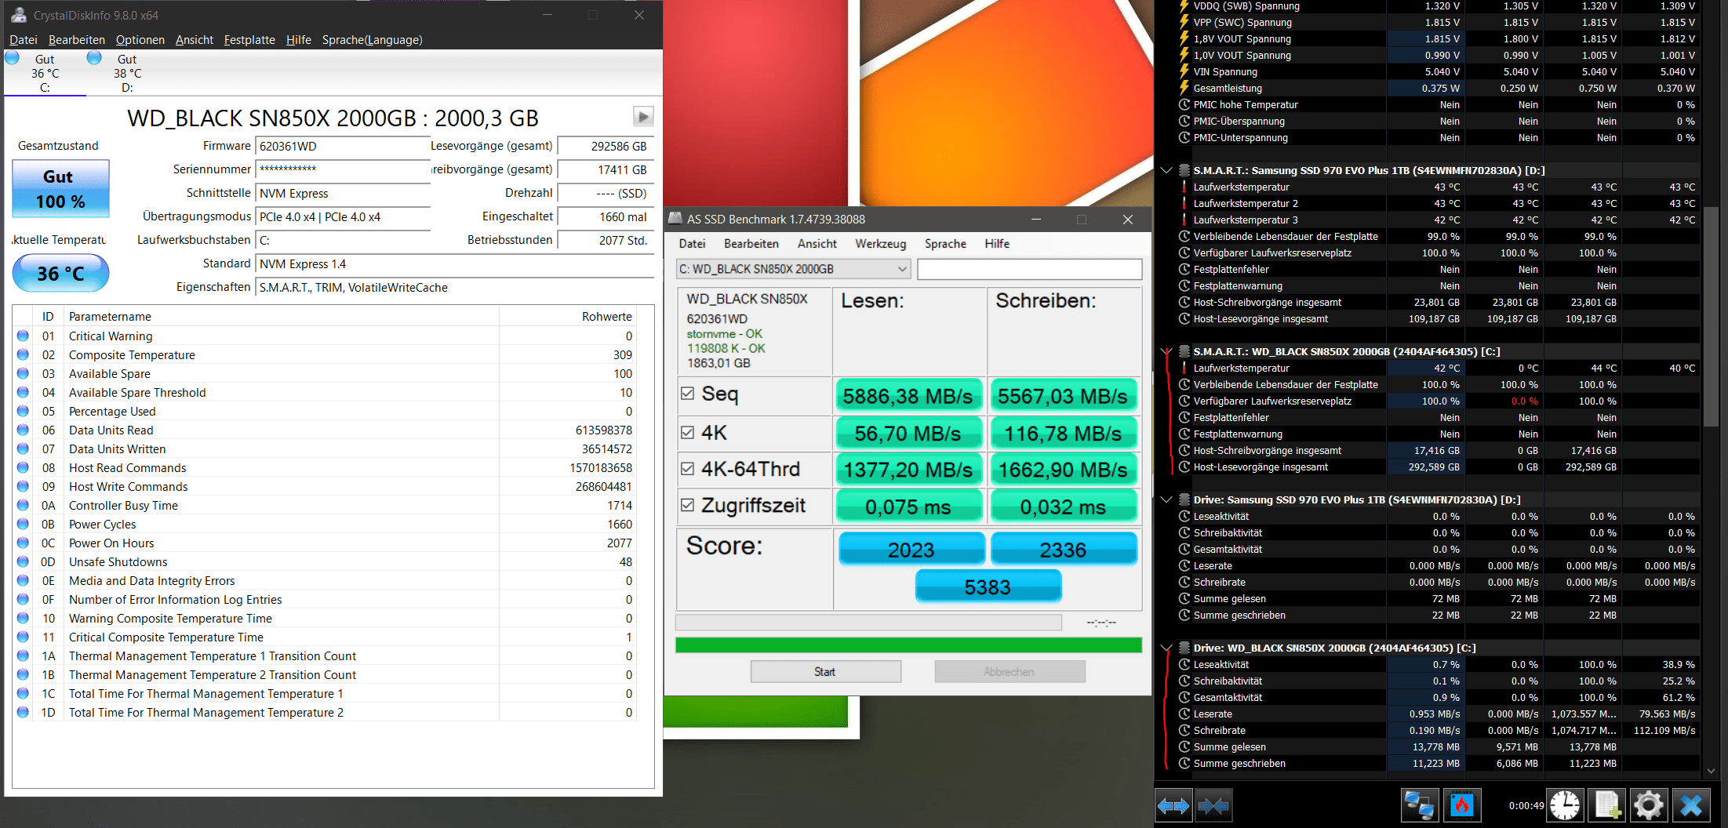The image size is (1728, 828).
Task: Click the status dot for Percentage Used
Action: pyautogui.click(x=23, y=411)
